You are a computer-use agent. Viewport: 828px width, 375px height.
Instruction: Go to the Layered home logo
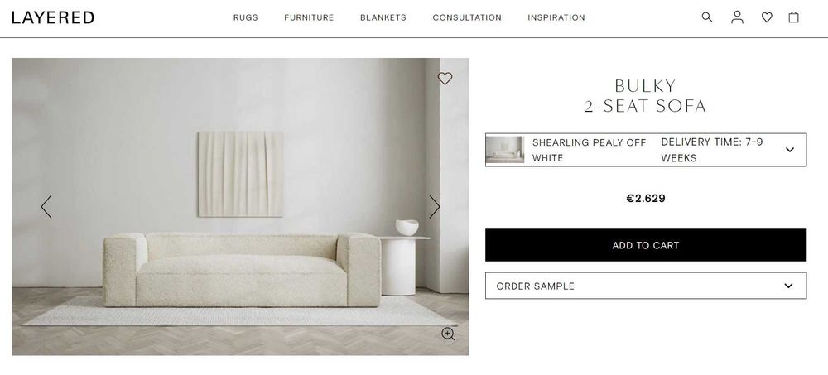point(53,17)
